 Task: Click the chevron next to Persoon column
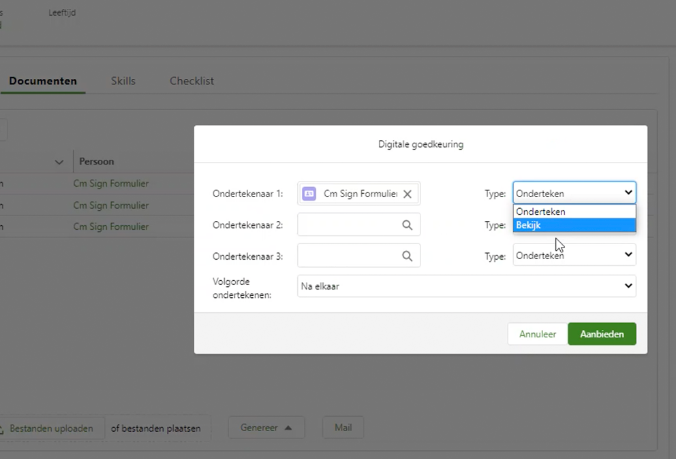[59, 162]
